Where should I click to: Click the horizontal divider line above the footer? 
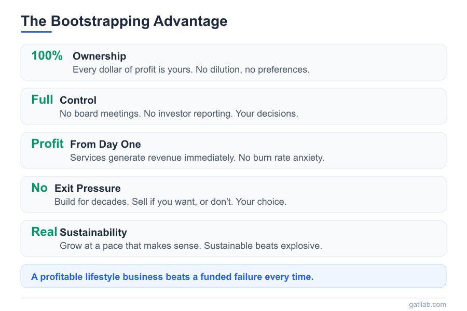click(x=233, y=298)
